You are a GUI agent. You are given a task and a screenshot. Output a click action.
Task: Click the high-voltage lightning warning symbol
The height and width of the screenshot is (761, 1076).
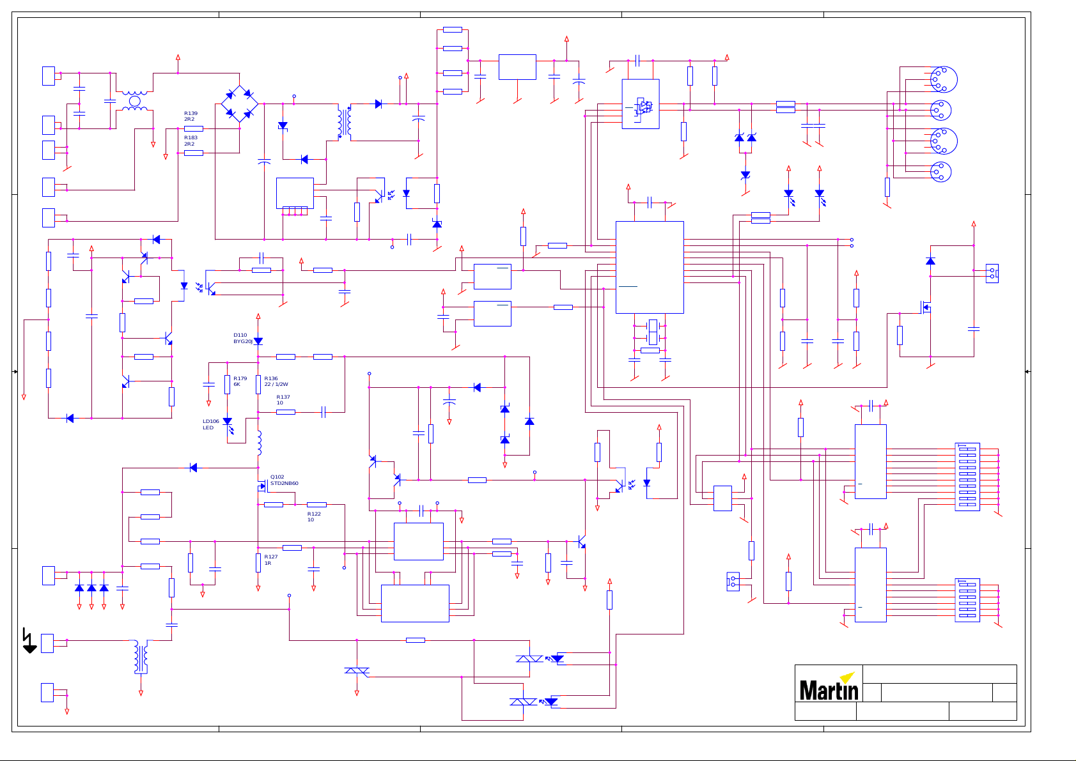coord(29,640)
